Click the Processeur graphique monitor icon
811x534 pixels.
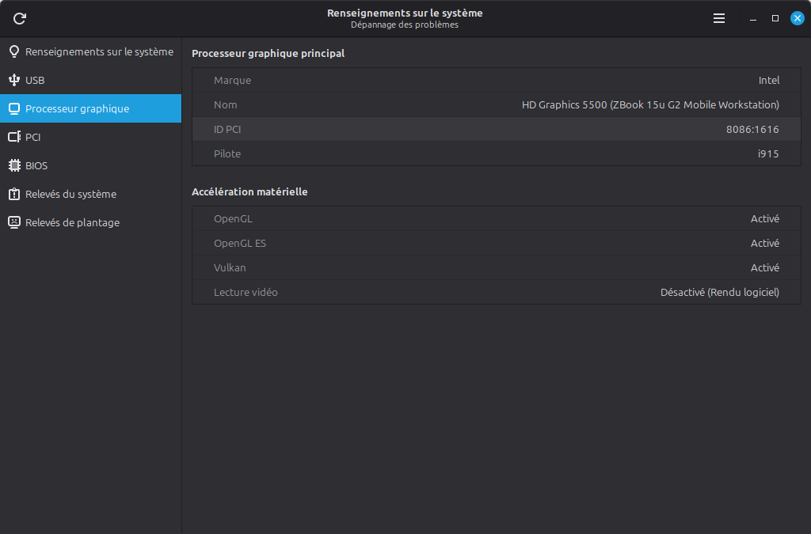point(13,108)
